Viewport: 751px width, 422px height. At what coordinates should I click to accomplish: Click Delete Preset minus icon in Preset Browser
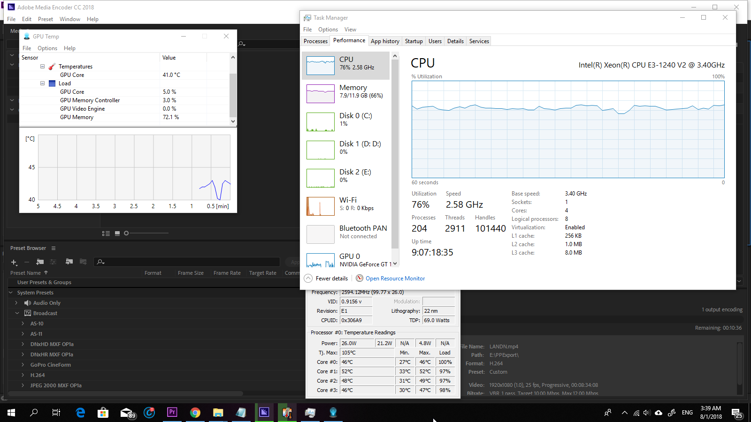[27, 262]
